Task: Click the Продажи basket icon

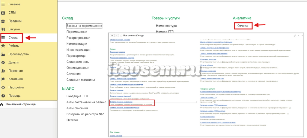Action: [x=3, y=21]
